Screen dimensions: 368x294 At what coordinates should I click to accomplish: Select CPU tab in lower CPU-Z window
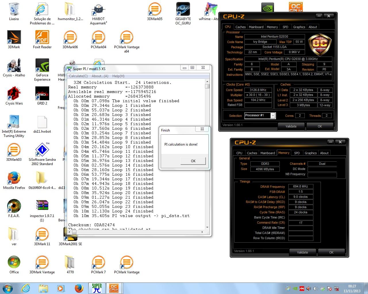pyautogui.click(x=239, y=153)
